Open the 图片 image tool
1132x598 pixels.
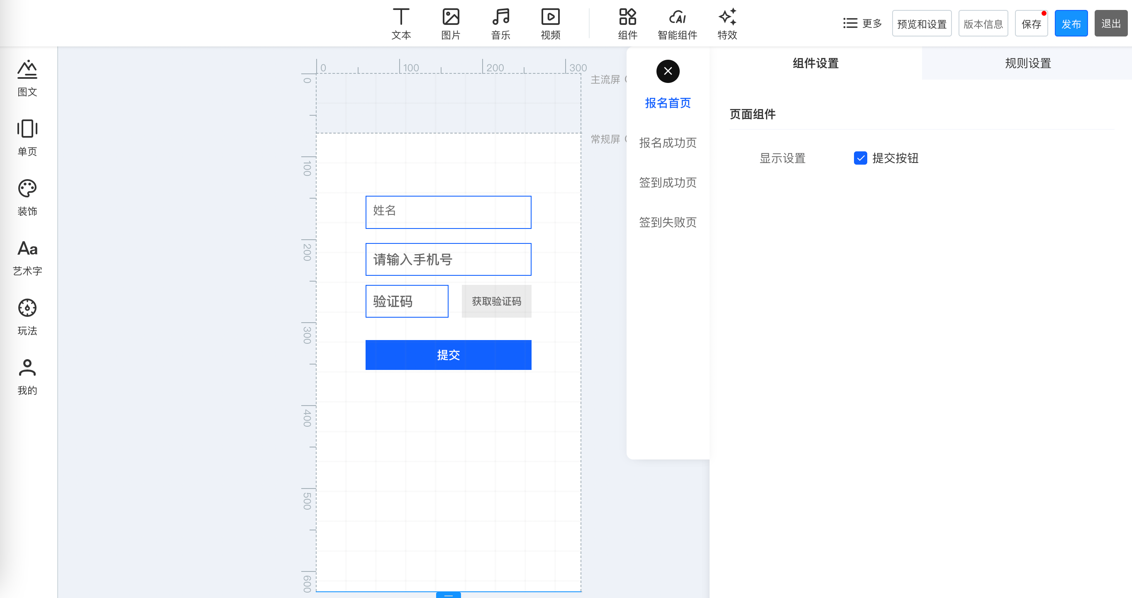click(450, 24)
